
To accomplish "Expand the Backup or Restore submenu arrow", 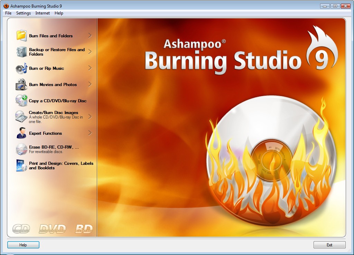I will (x=90, y=52).
